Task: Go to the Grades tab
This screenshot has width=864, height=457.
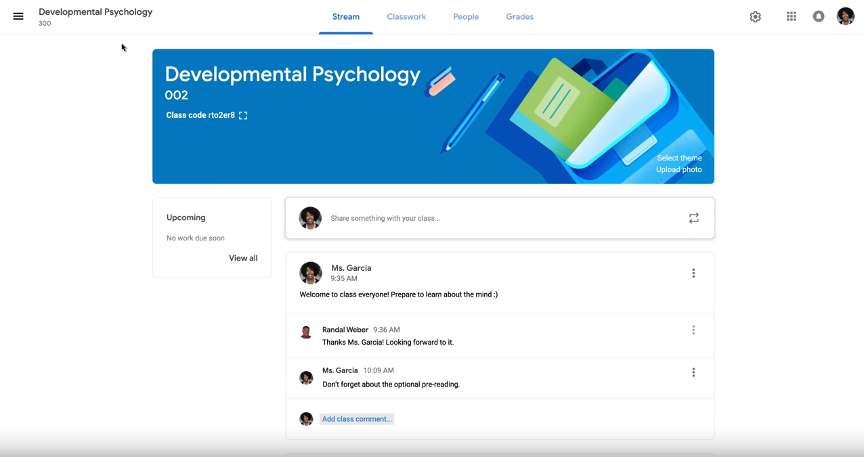Action: click(519, 16)
